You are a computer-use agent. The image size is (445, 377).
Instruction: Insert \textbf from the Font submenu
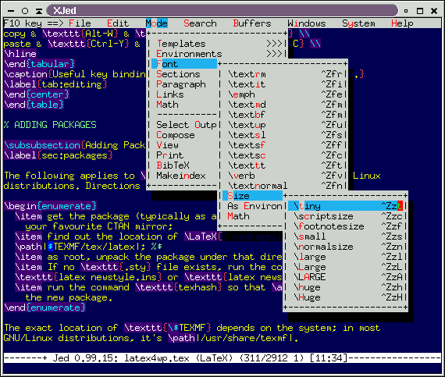click(x=283, y=115)
